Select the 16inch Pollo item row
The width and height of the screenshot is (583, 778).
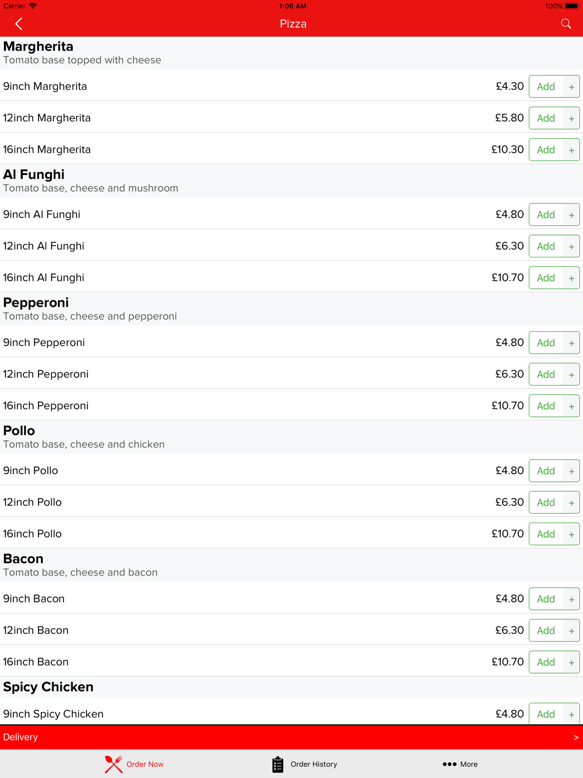(x=291, y=533)
